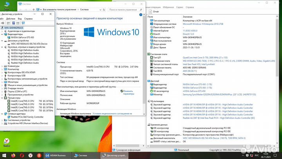Open Справка menu in AIDA64 window

pyautogui.click(x=190, y=7)
